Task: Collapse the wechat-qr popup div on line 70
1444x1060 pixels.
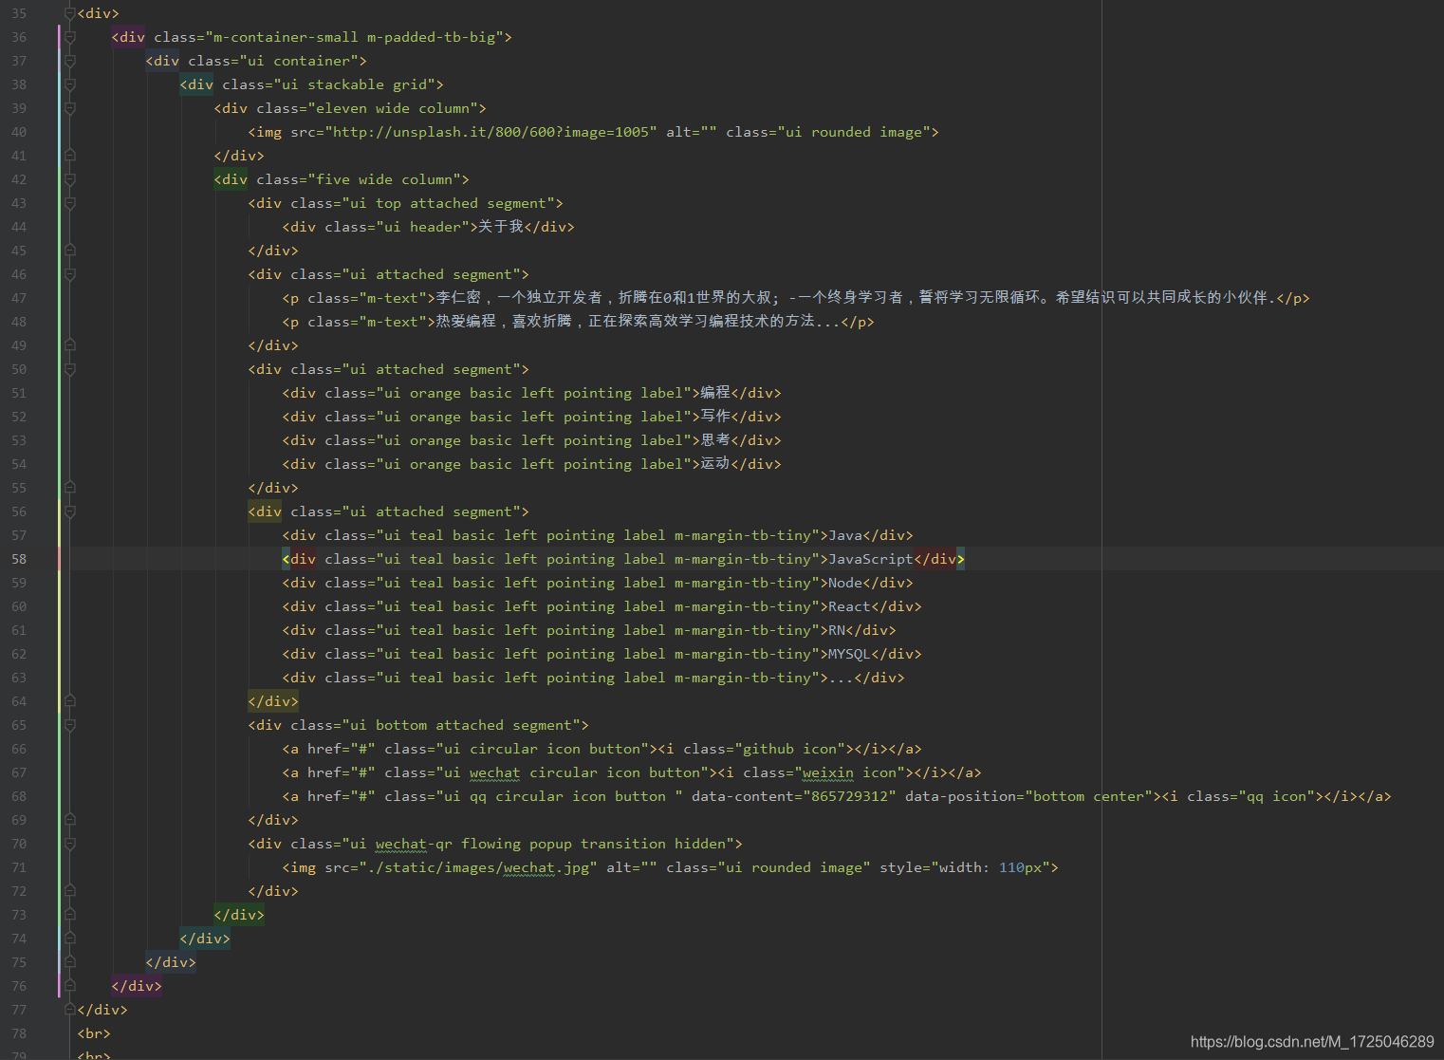Action: [69, 844]
